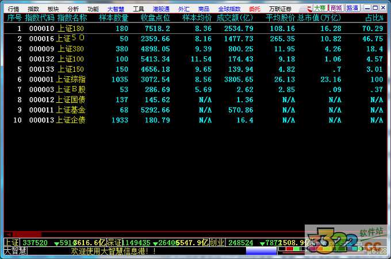This screenshot has width=391, height=259.
Task: Click closing value 7518.2
Action: pyautogui.click(x=158, y=29)
